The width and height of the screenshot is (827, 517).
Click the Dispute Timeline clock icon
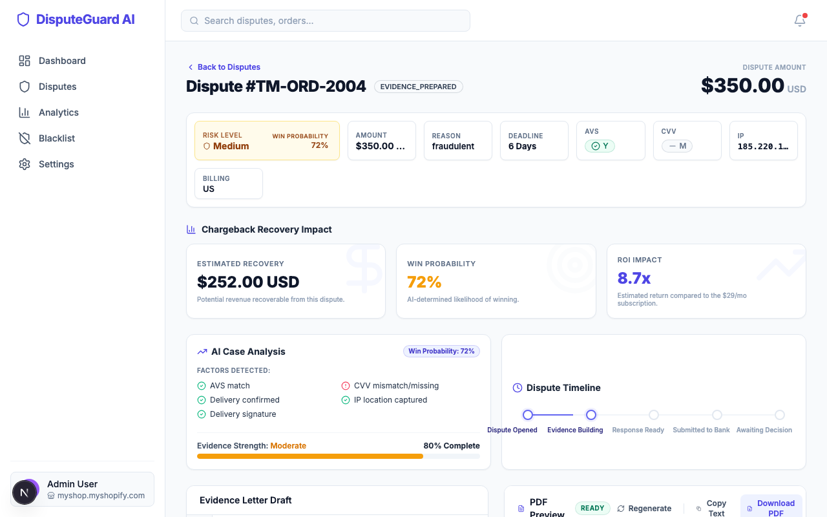click(x=517, y=388)
